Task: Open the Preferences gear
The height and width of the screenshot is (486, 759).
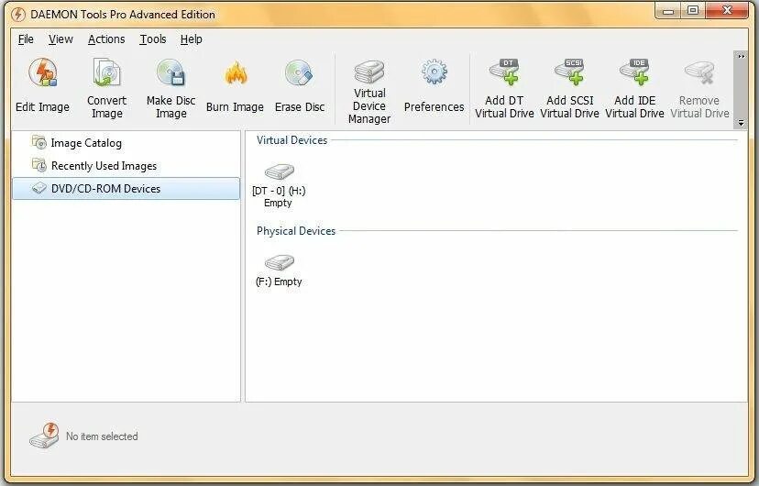Action: [x=434, y=86]
